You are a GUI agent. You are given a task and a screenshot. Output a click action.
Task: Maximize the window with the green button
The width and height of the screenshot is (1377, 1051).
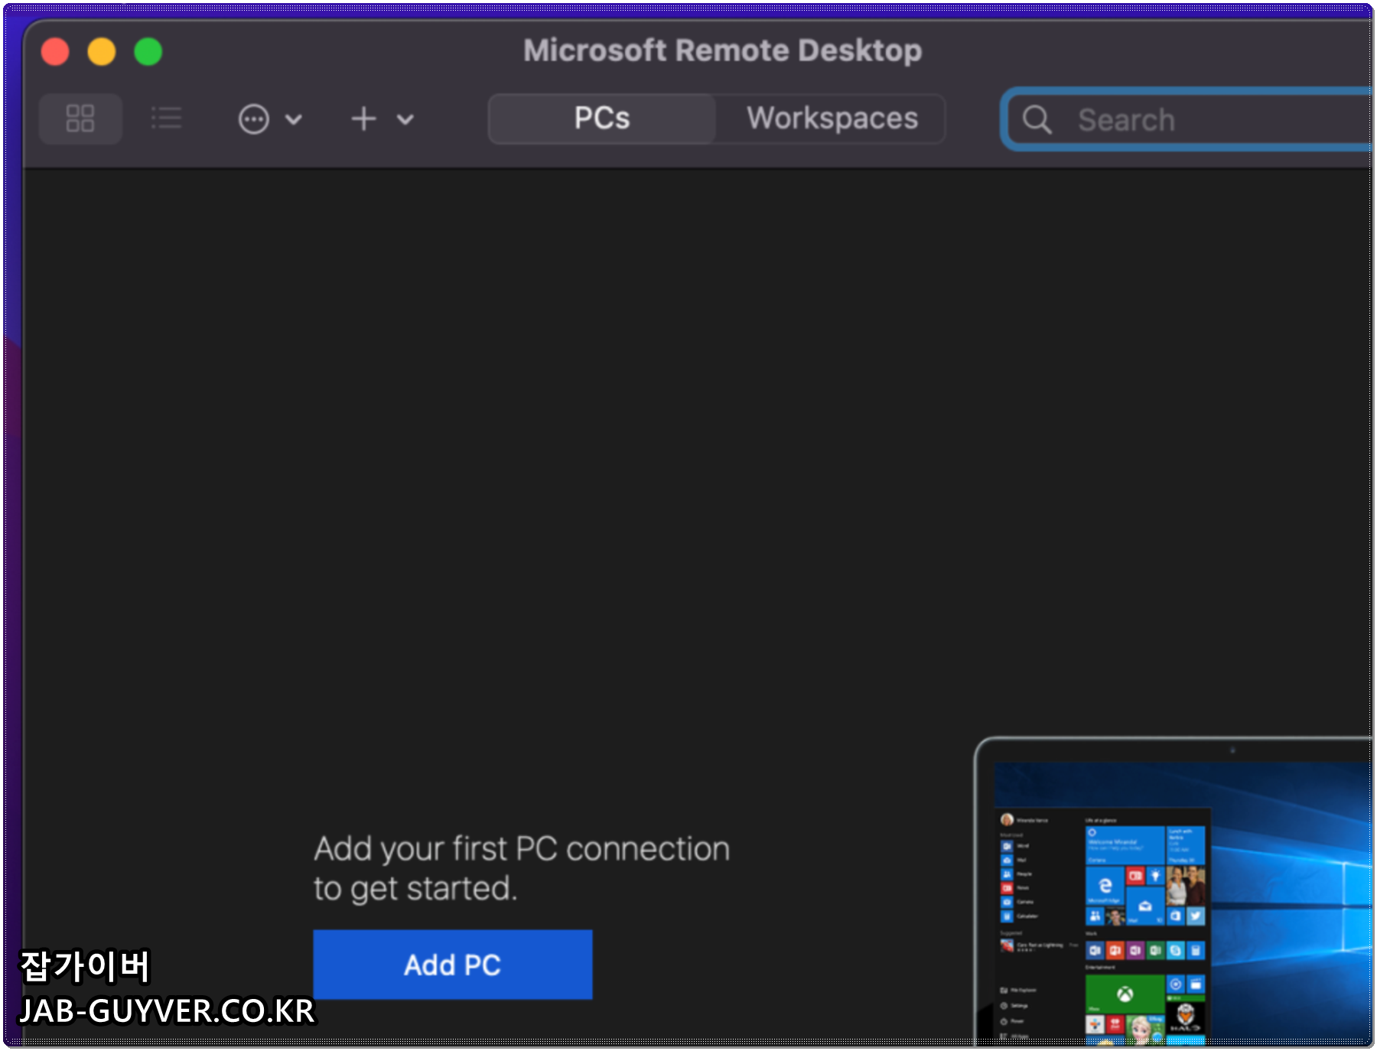point(148,52)
